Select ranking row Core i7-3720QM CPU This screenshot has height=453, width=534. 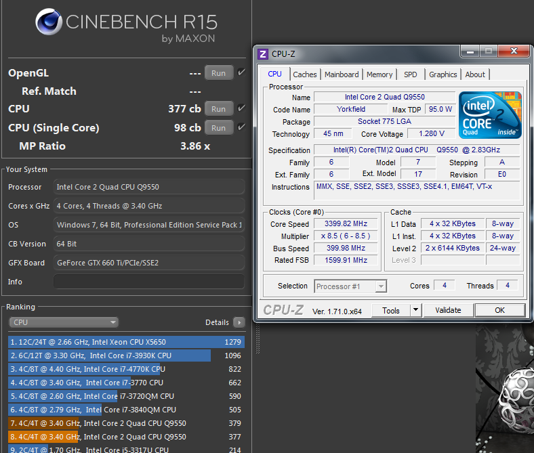pyautogui.click(x=126, y=396)
